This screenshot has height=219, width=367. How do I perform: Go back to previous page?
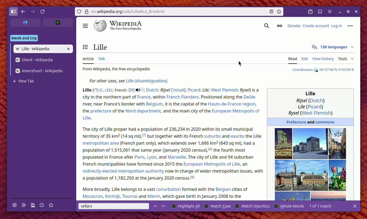[x=23, y=11]
